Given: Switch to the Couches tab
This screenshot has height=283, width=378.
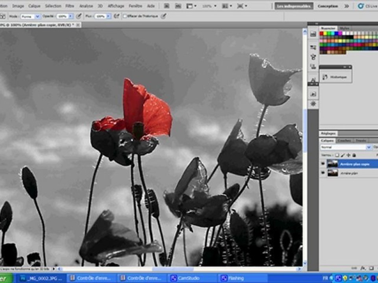Looking at the screenshot, I should click(x=344, y=141).
